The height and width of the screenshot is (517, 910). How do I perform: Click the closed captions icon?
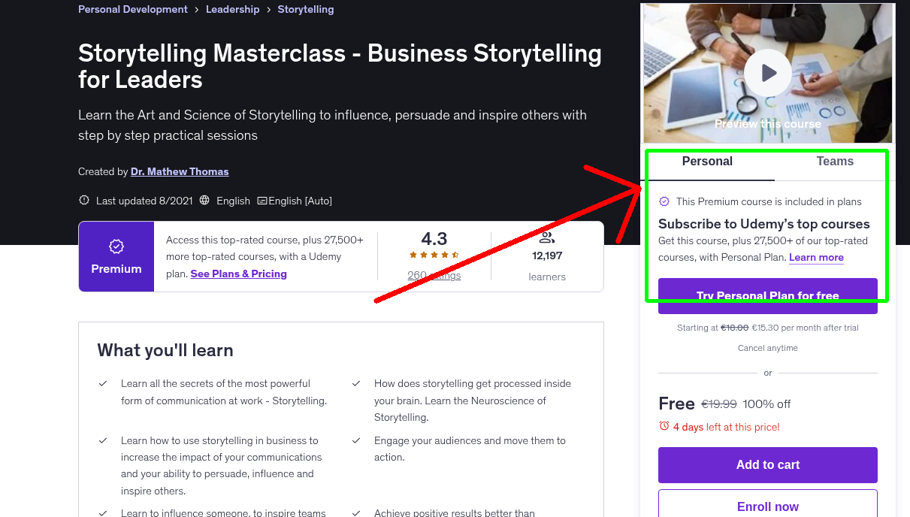point(262,201)
